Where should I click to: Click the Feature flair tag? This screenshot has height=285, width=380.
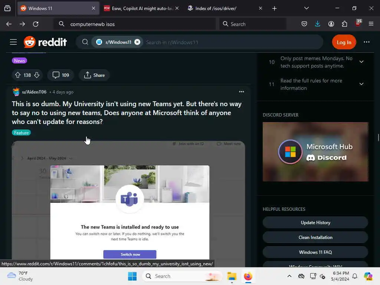point(21,132)
